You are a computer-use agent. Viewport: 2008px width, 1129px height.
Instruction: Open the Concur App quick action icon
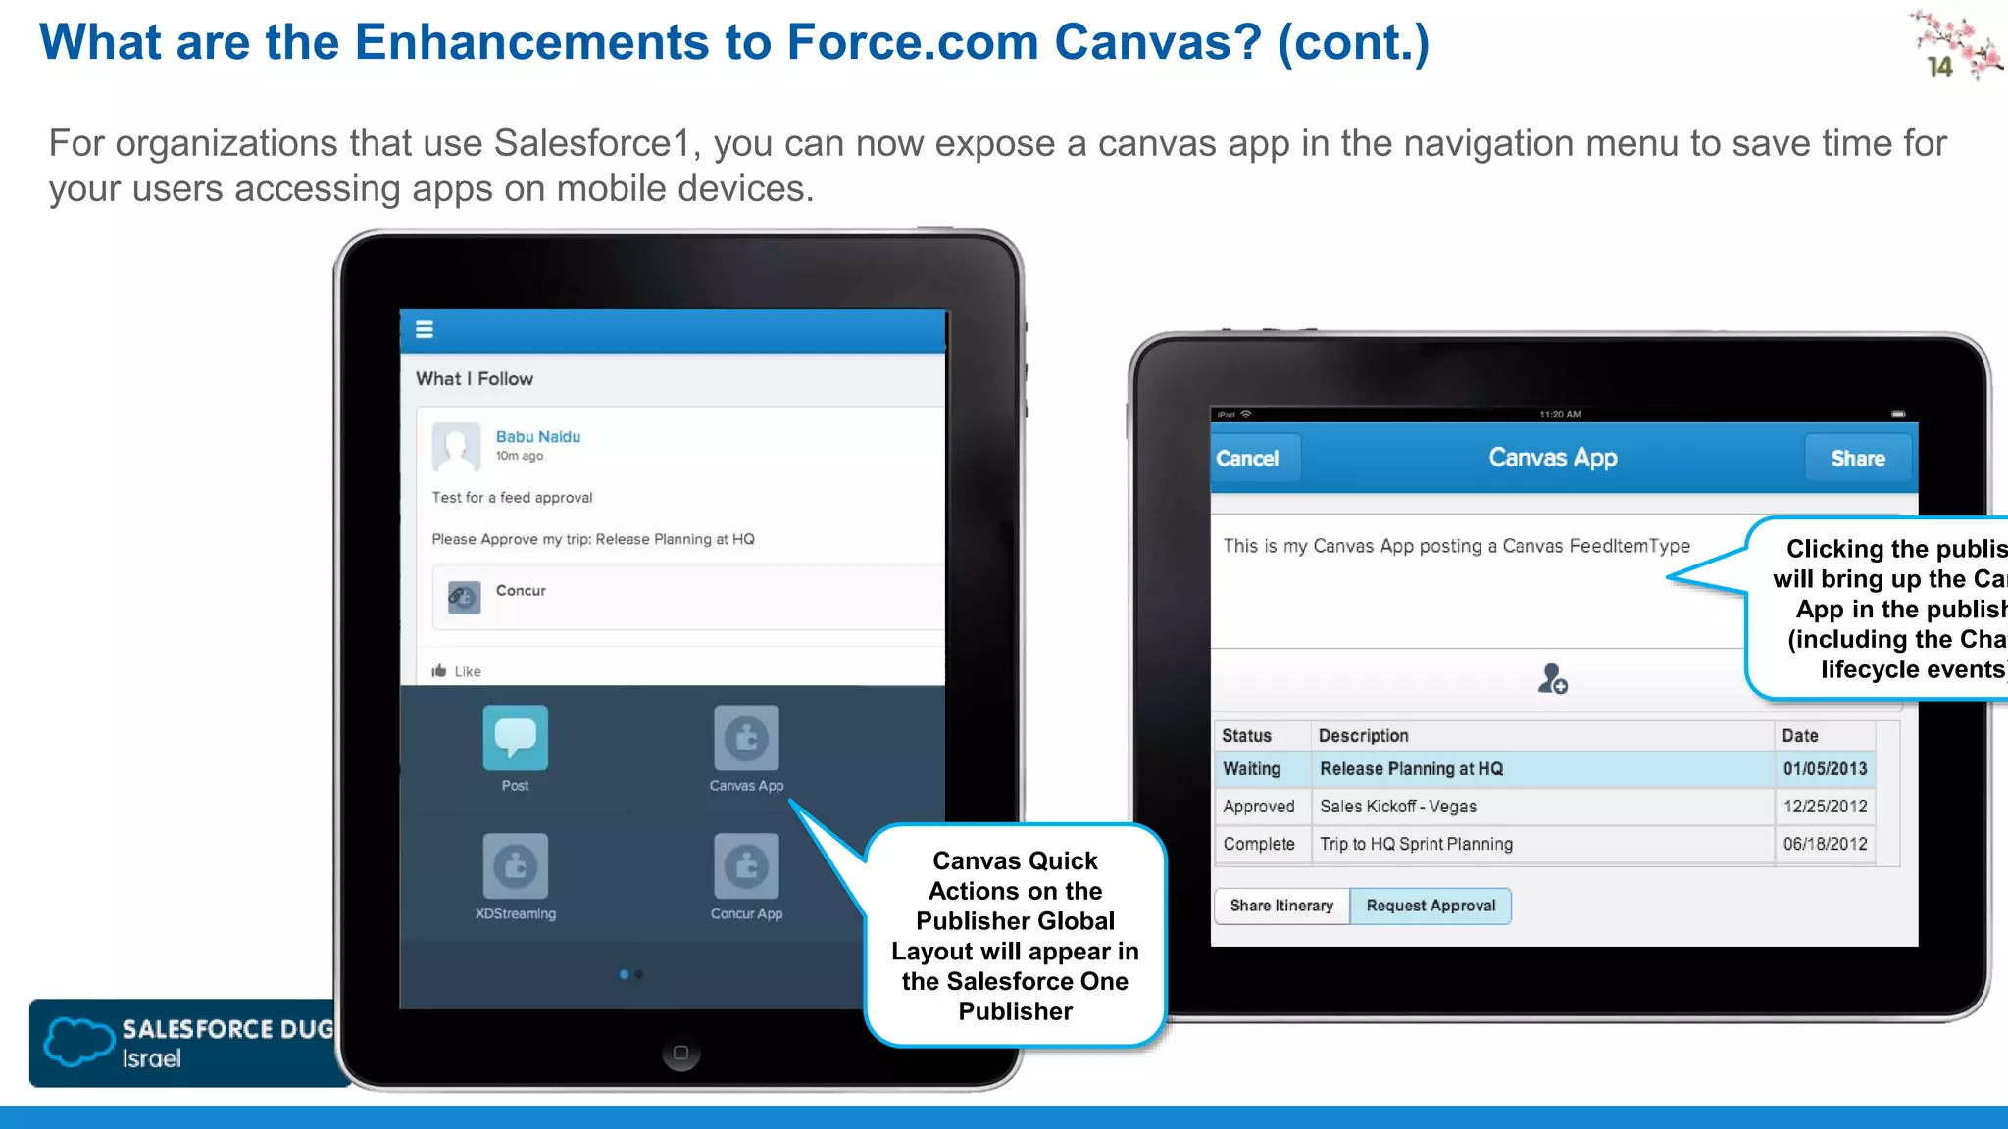746,866
